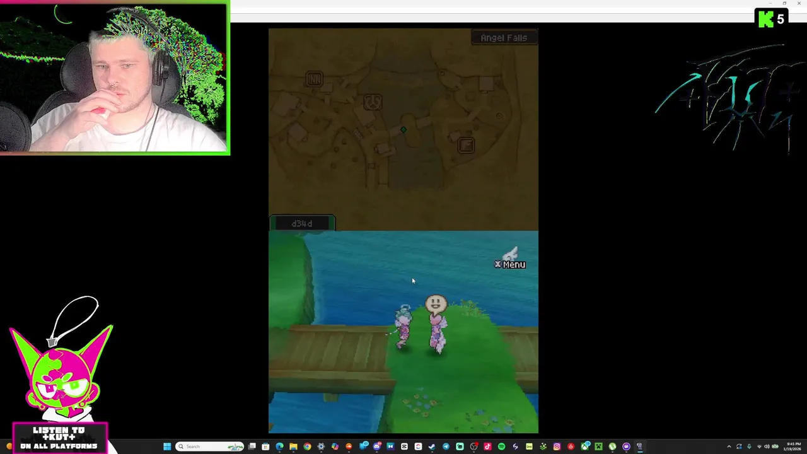The image size is (807, 454).
Task: Click the green player marker on map
Action: pos(403,130)
